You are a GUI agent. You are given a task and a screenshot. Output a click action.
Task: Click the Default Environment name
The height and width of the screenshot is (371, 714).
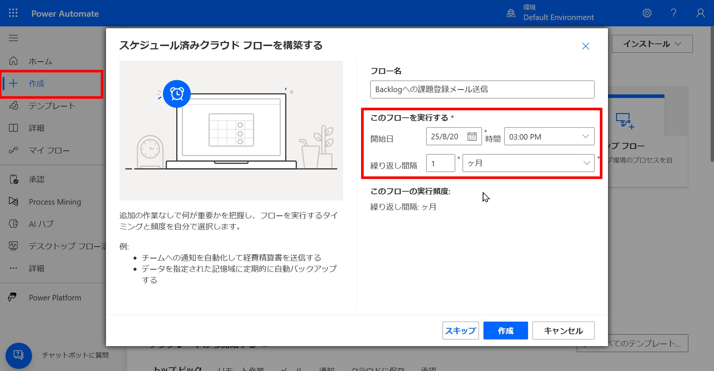559,17
